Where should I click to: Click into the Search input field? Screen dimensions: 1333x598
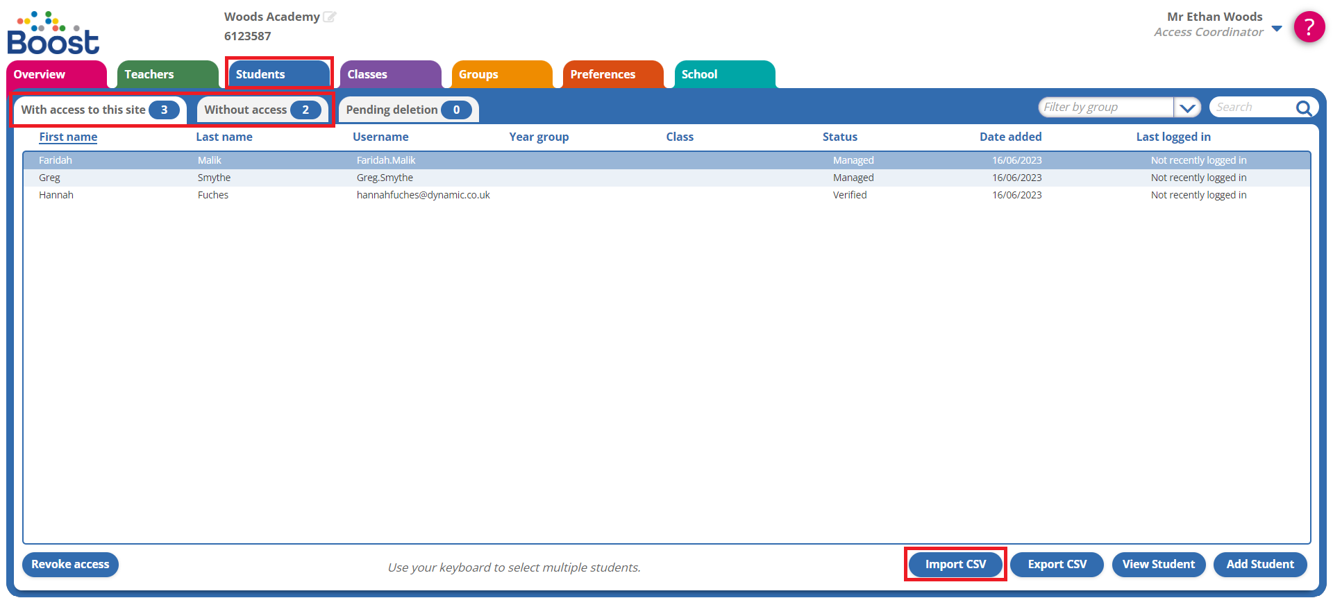pos(1251,108)
